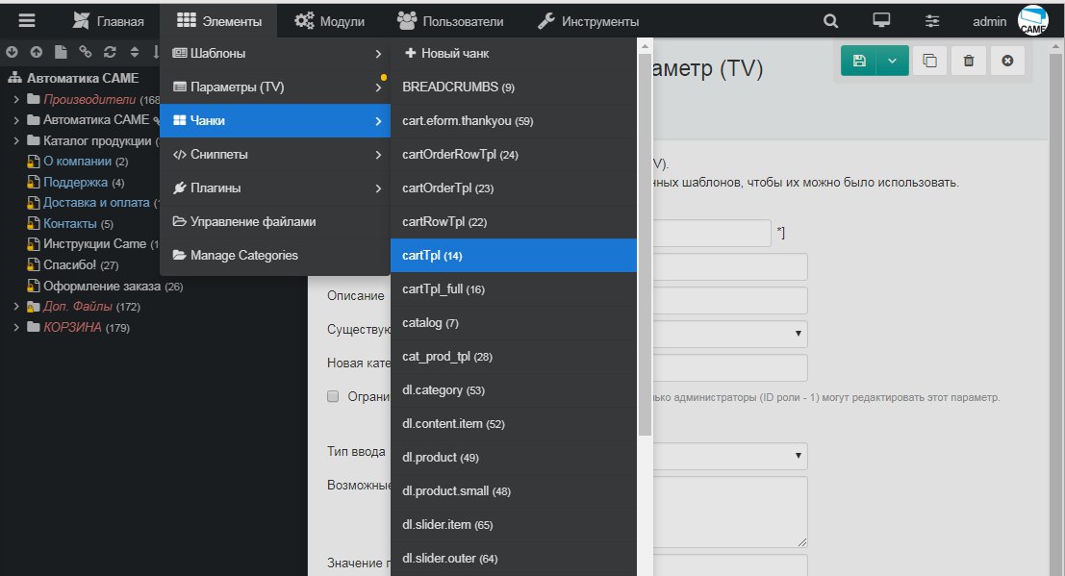The height and width of the screenshot is (576, 1065).
Task: Open the dl.product.small chunk
Action: [x=514, y=491]
